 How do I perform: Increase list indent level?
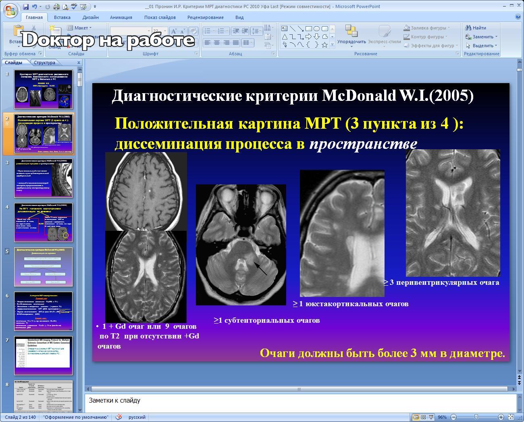pos(245,31)
